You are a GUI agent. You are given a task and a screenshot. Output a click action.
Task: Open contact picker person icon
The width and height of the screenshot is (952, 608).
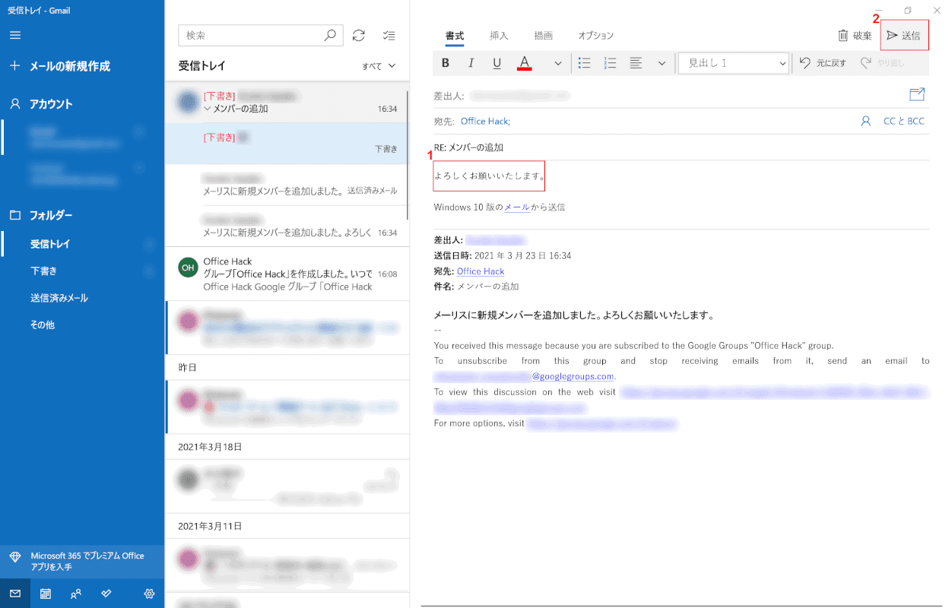pos(865,121)
